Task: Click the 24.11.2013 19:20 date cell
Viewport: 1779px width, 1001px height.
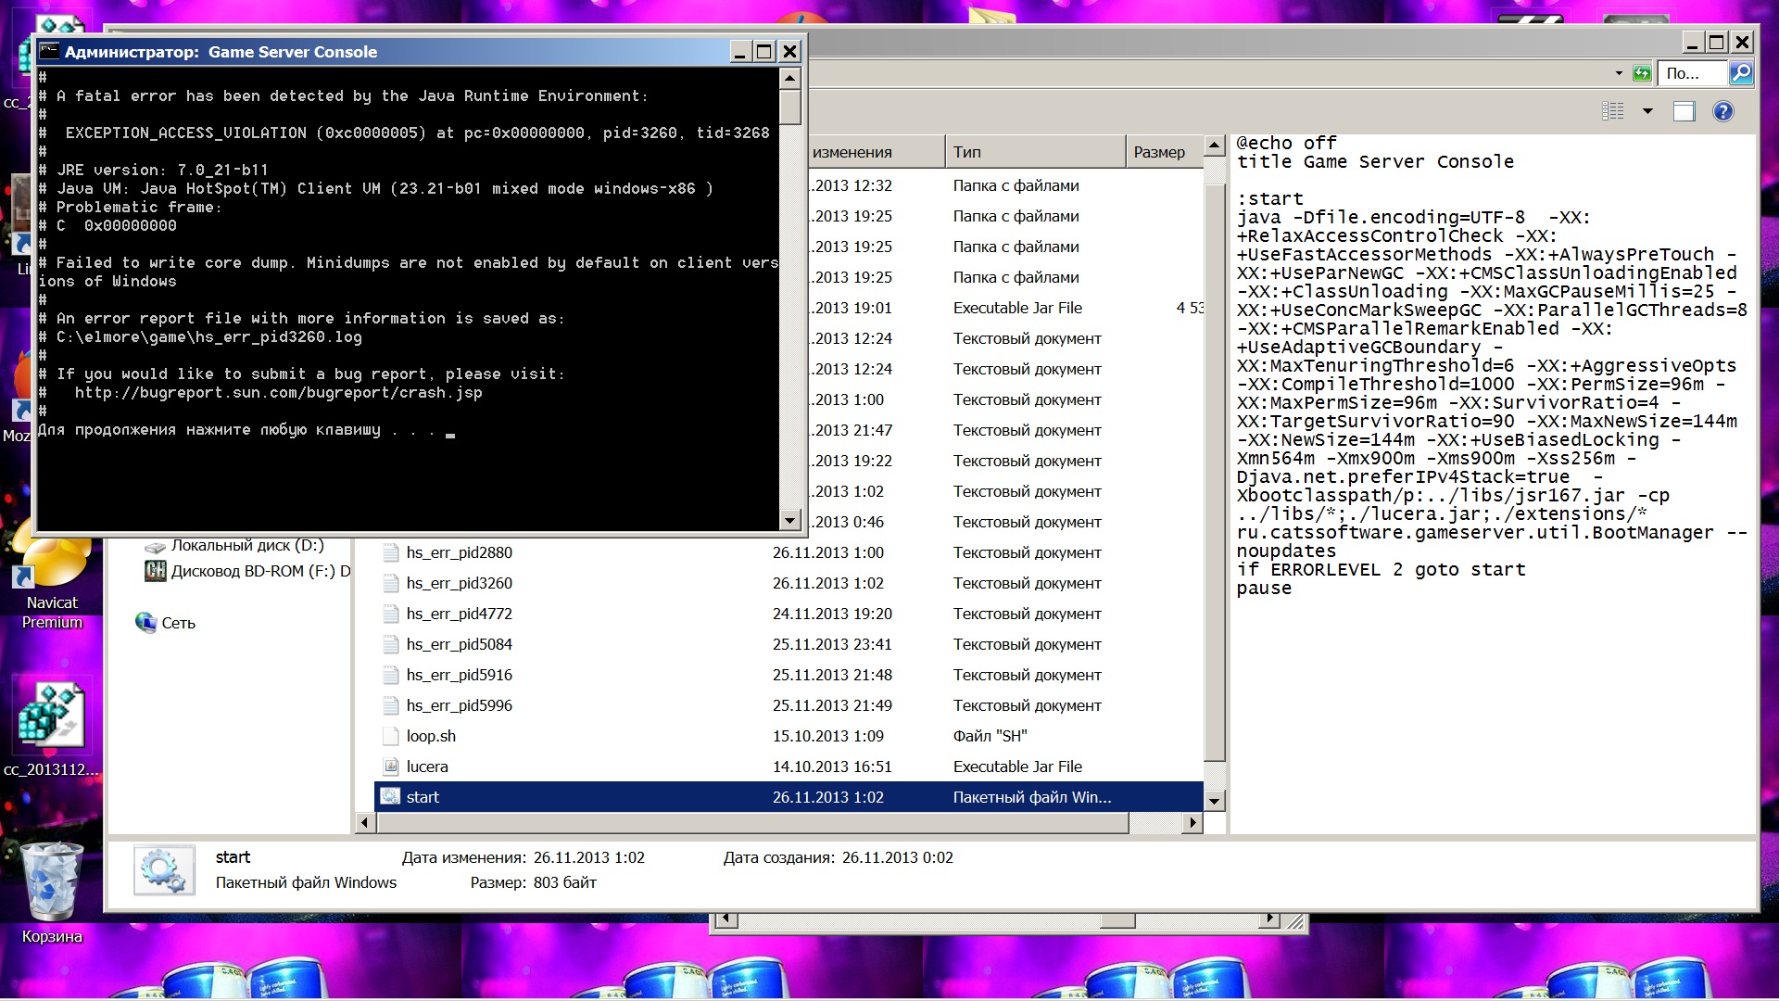Action: coord(832,614)
